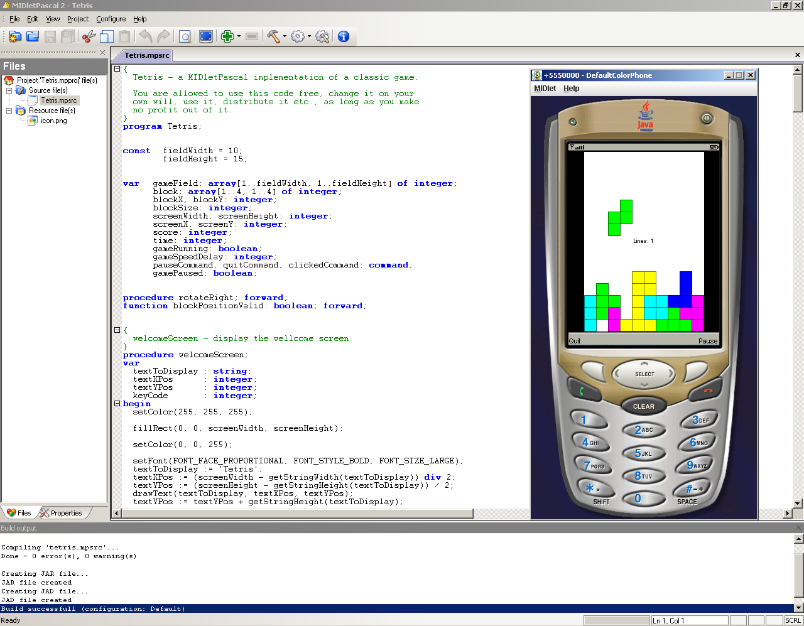The width and height of the screenshot is (804, 626).
Task: Click the green plus add icon
Action: pos(227,36)
